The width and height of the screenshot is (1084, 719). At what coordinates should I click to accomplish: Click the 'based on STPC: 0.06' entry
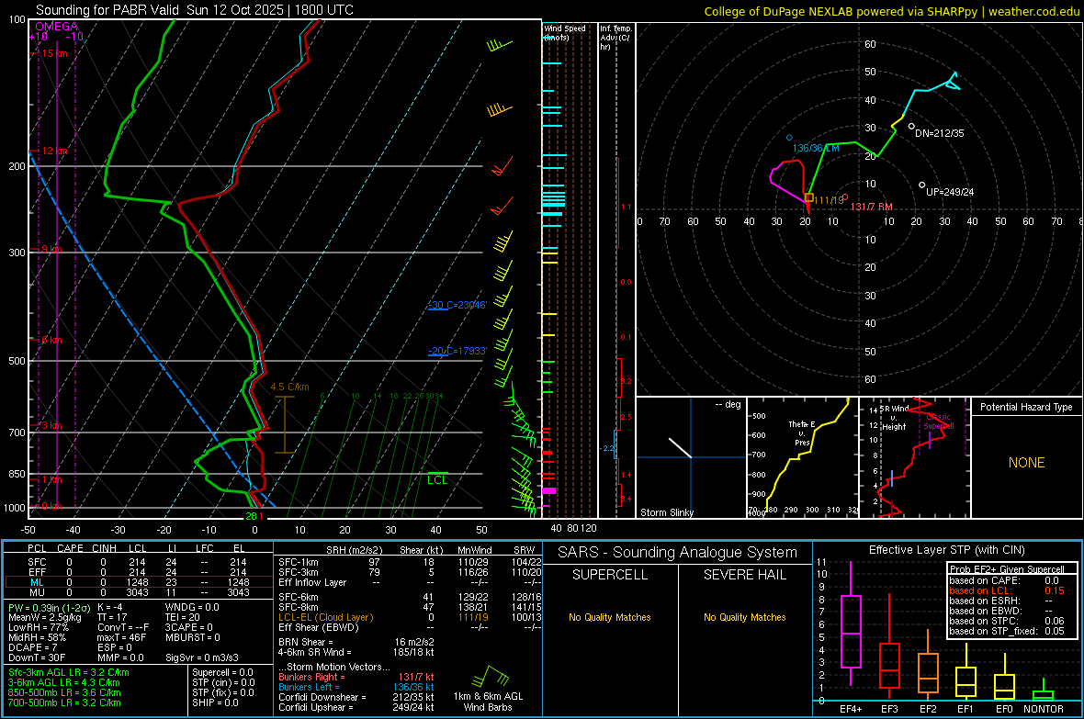pos(1007,621)
